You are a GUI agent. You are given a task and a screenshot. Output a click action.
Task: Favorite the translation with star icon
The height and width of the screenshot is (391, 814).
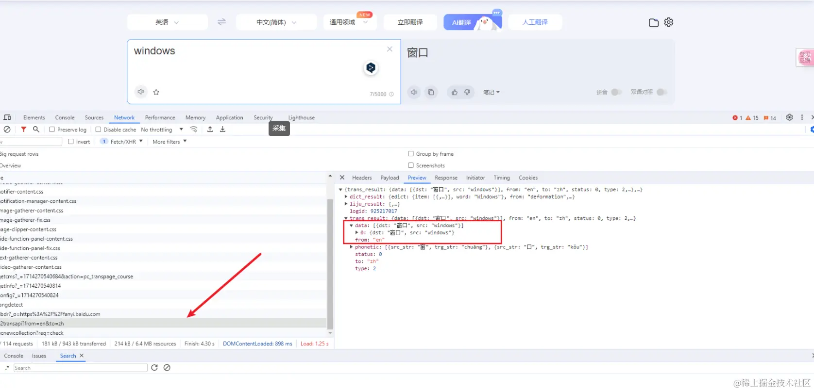point(156,92)
